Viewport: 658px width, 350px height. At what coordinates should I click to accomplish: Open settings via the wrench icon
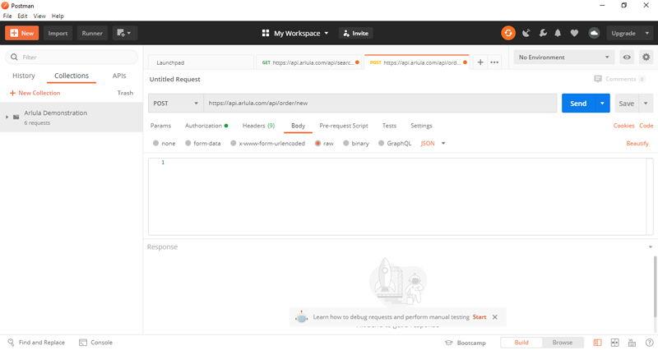(x=543, y=33)
